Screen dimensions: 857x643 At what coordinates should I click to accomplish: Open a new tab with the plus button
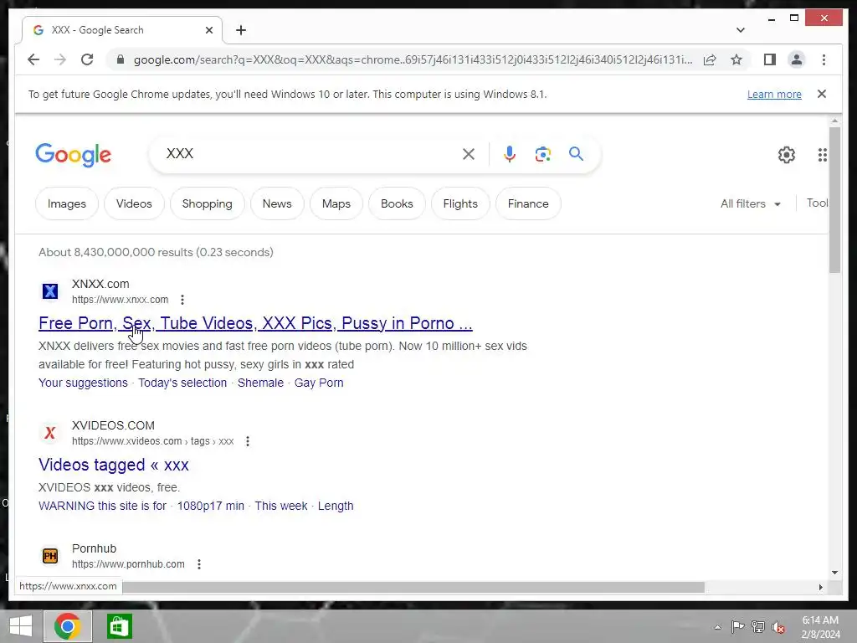pyautogui.click(x=240, y=30)
